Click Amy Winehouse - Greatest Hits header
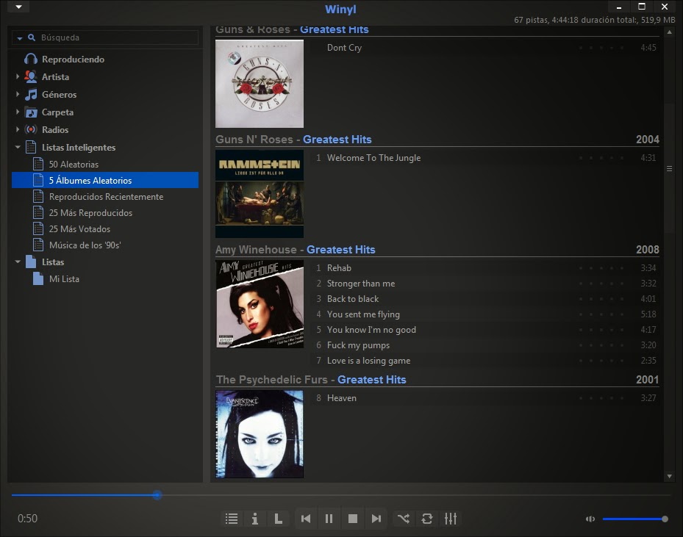 [x=296, y=250]
